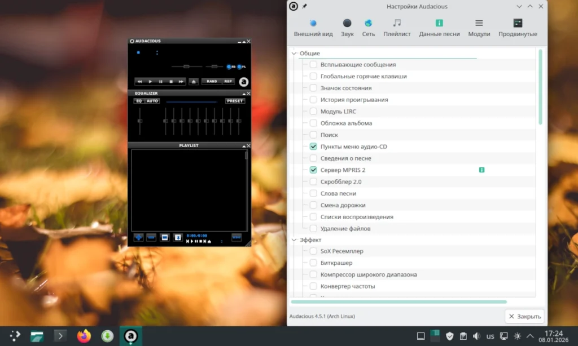Enable the Биткрашер effect checkbox
This screenshot has width=578, height=346.
[x=313, y=263]
